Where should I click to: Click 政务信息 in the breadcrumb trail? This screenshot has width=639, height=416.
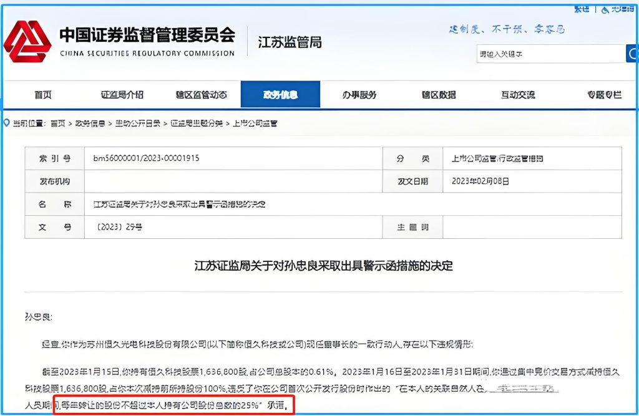(90, 123)
